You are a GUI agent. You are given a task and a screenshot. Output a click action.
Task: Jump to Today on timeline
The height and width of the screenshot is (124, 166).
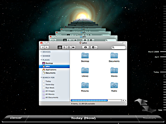(156, 72)
